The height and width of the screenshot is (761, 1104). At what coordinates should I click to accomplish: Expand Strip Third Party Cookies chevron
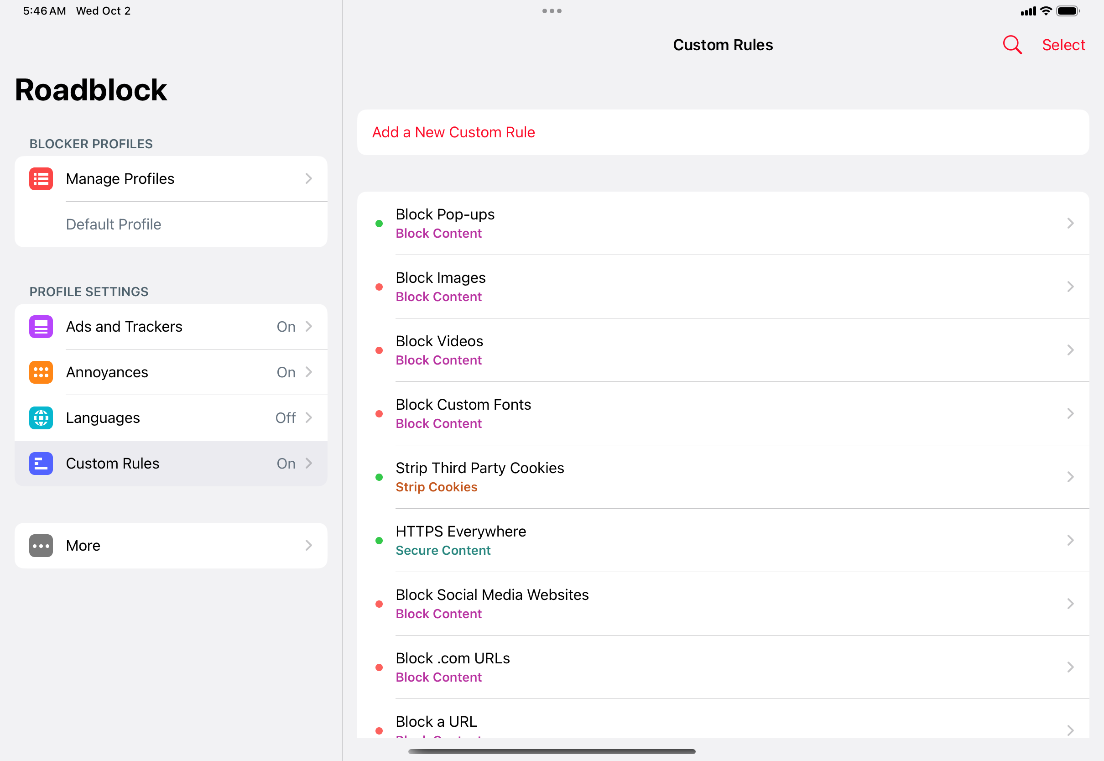1070,477
